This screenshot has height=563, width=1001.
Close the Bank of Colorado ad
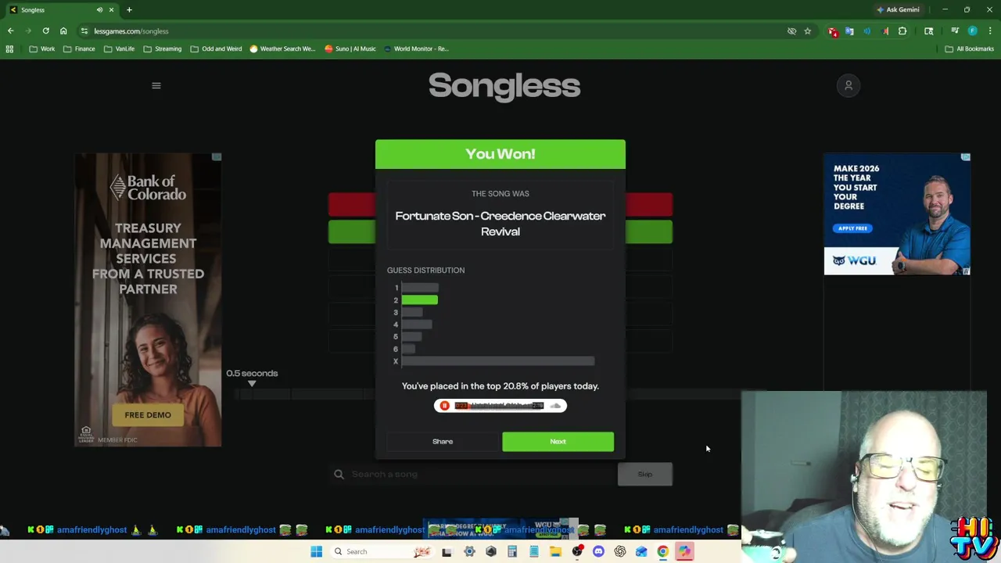(217, 157)
